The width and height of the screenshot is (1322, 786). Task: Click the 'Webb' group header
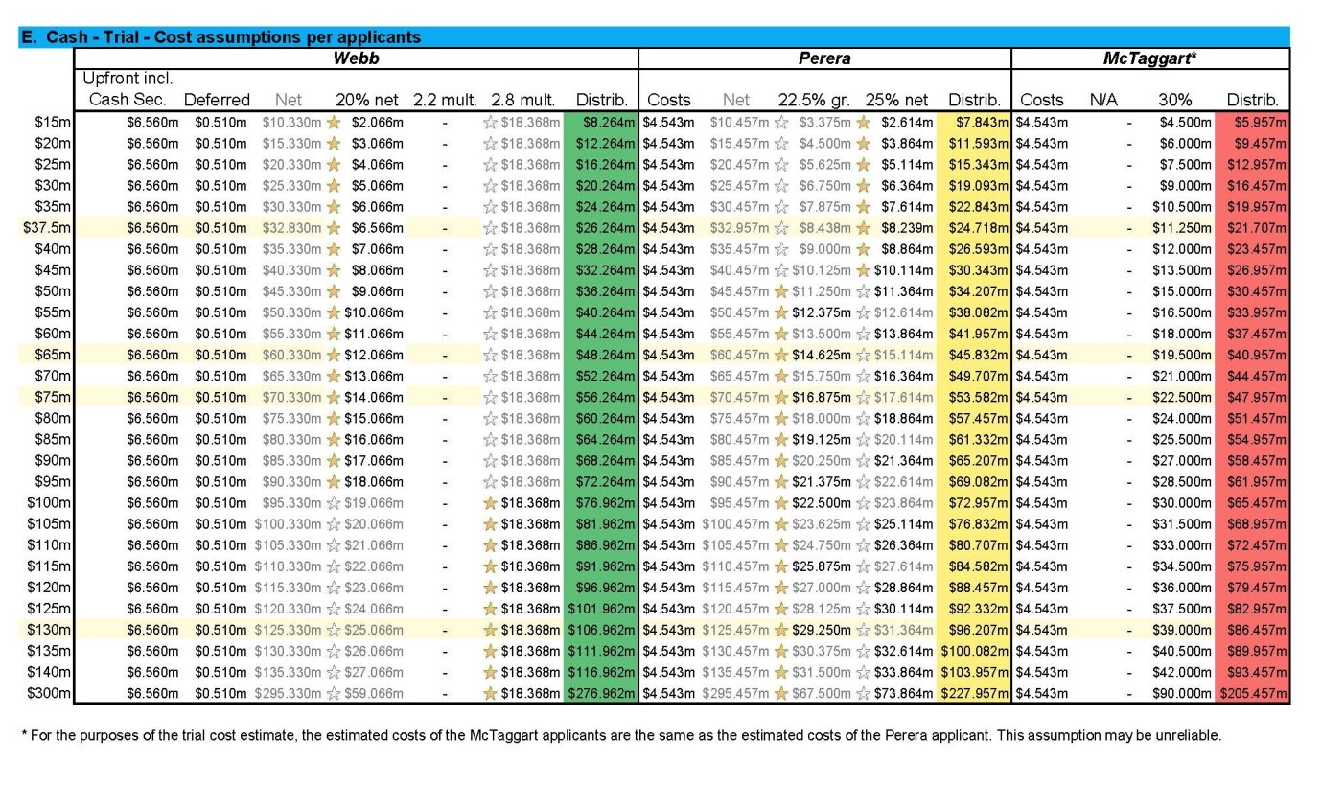click(x=356, y=58)
